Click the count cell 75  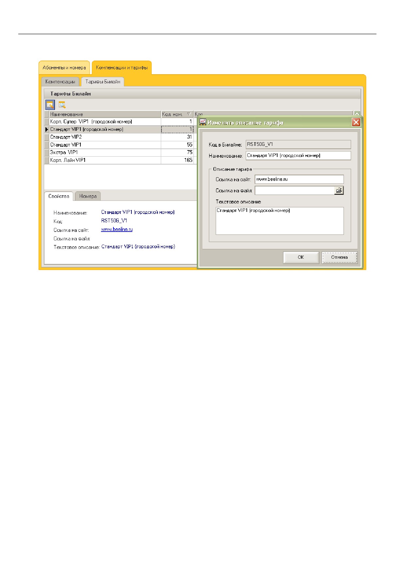click(x=177, y=152)
